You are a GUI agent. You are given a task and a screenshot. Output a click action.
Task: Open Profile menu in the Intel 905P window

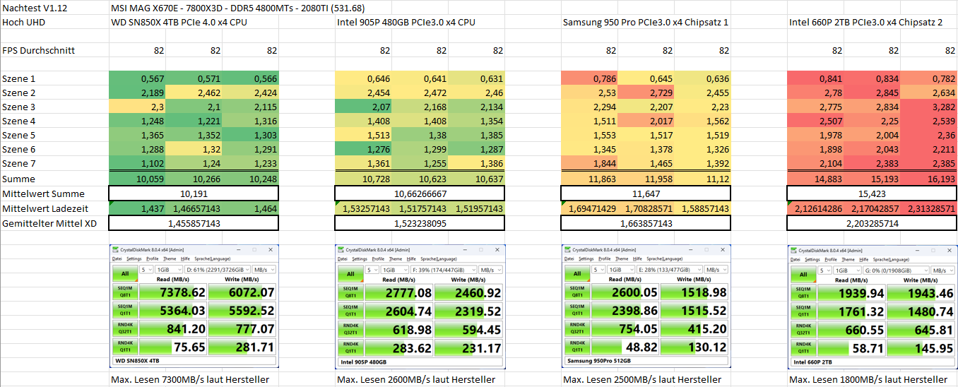379,259
